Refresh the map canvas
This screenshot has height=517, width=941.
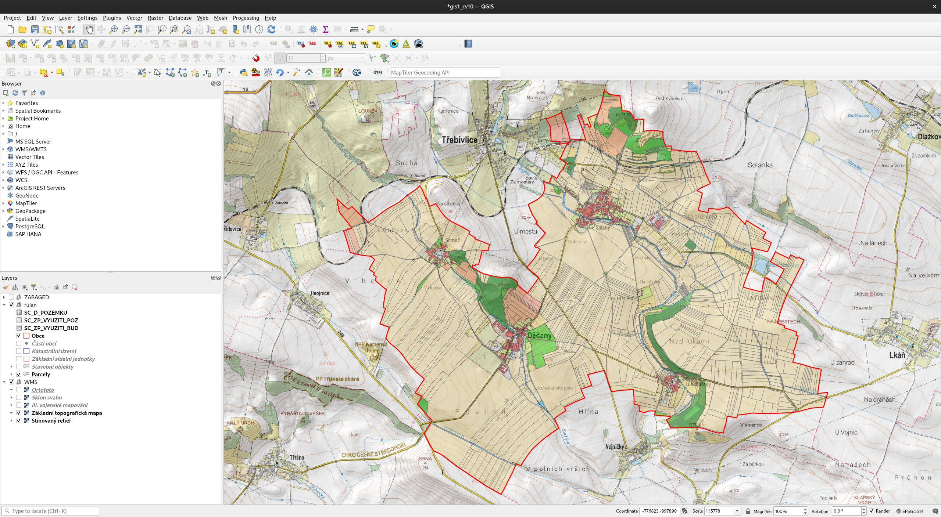(271, 29)
